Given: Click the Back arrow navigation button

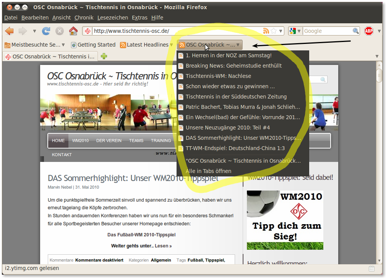Looking at the screenshot, I should point(9,31).
